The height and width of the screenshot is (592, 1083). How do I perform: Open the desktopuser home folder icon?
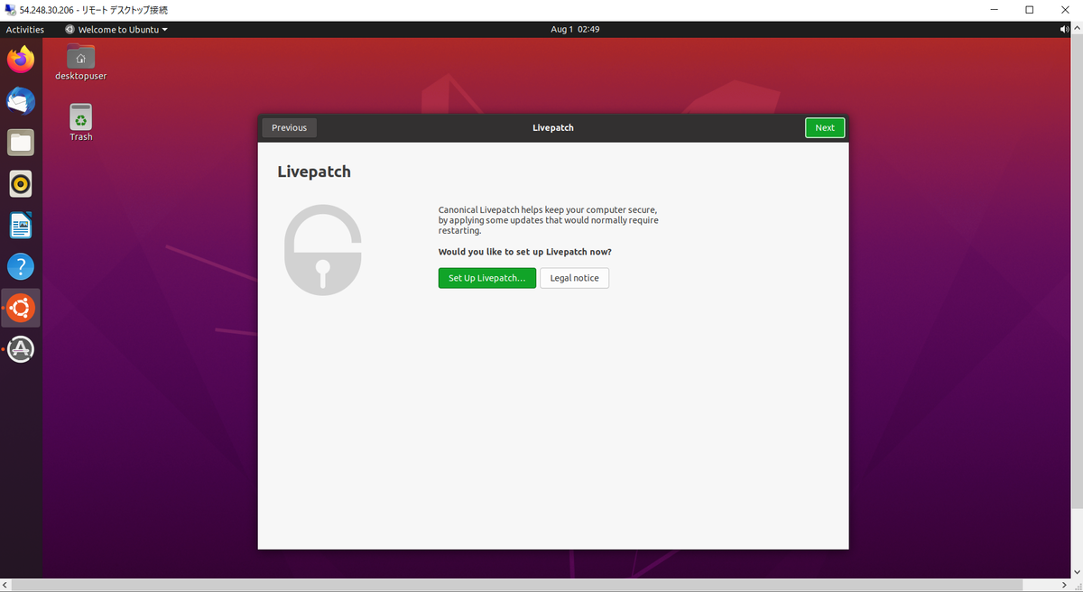click(x=81, y=62)
